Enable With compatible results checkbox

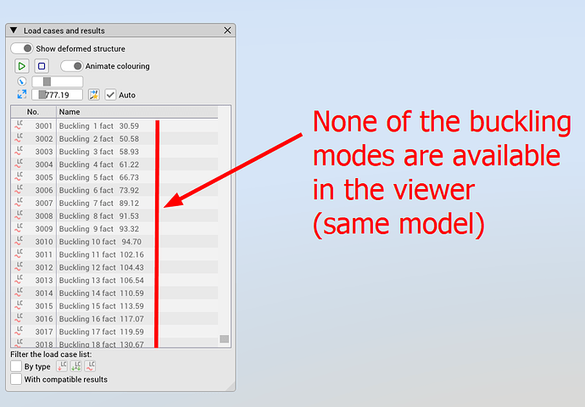click(16, 379)
